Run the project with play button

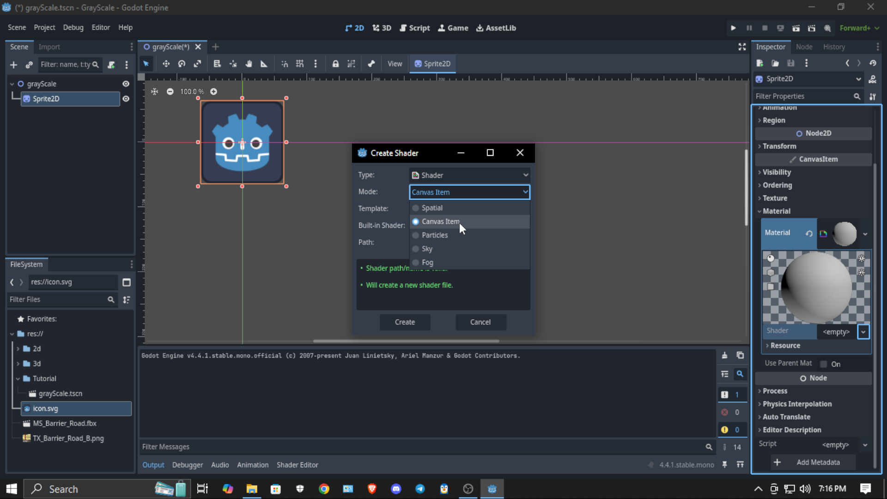[x=733, y=28]
